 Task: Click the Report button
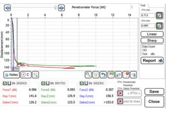click(x=152, y=60)
